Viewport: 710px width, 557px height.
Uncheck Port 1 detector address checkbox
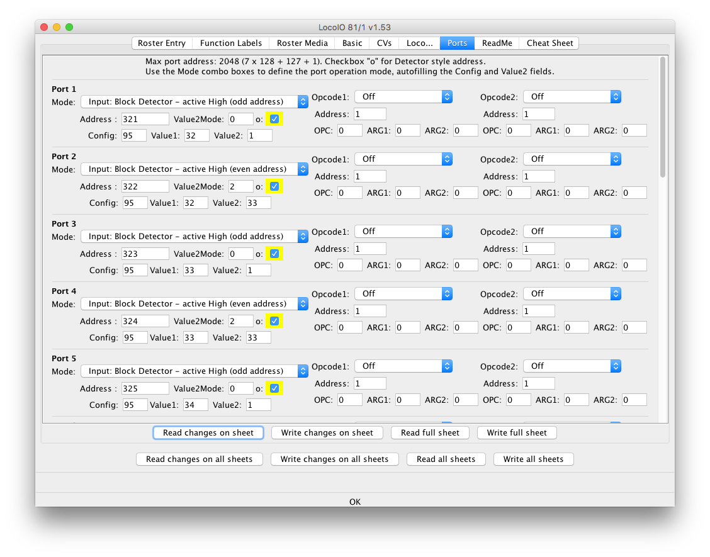pos(274,119)
